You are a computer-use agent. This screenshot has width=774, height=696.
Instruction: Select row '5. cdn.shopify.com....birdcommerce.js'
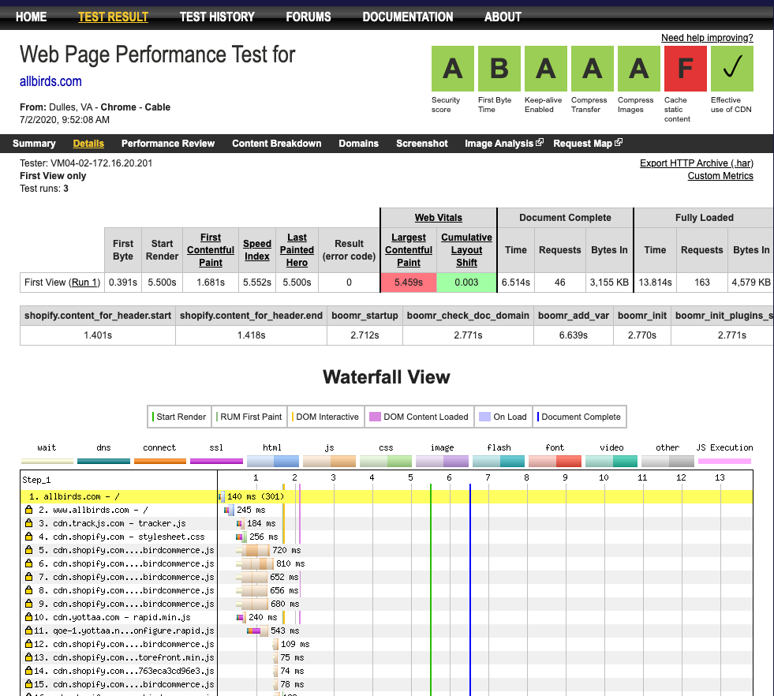click(387, 550)
